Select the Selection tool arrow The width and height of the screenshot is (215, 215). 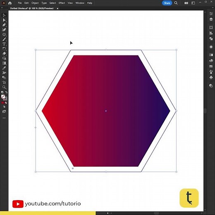4,15
